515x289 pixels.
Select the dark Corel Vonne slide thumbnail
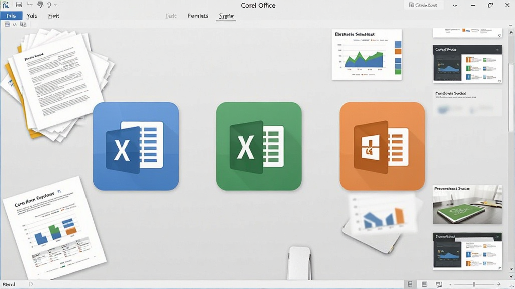pyautogui.click(x=467, y=64)
